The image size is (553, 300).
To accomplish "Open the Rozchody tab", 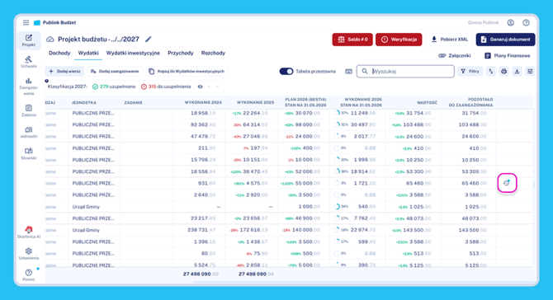I will (x=213, y=54).
